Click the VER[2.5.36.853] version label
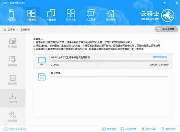 [17, 129]
